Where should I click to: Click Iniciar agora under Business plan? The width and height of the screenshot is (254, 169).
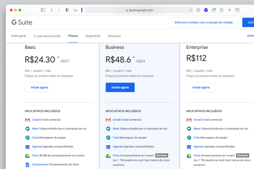pos(120,87)
